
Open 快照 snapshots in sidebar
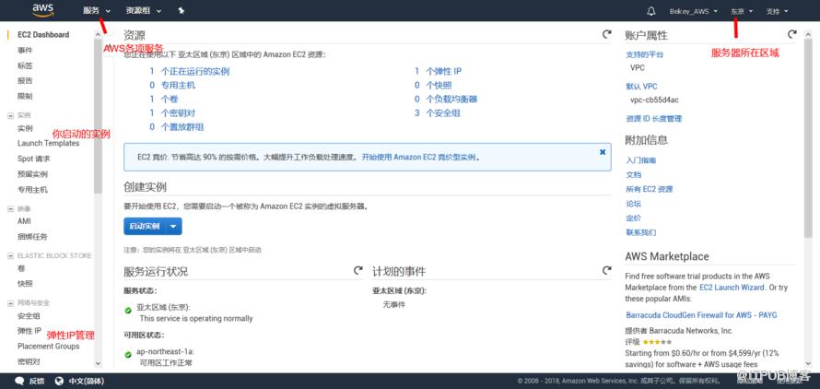click(25, 284)
